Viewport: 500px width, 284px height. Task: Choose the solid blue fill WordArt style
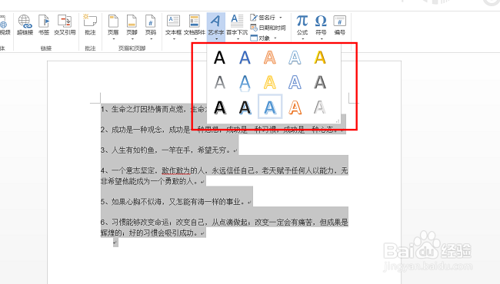click(x=245, y=58)
